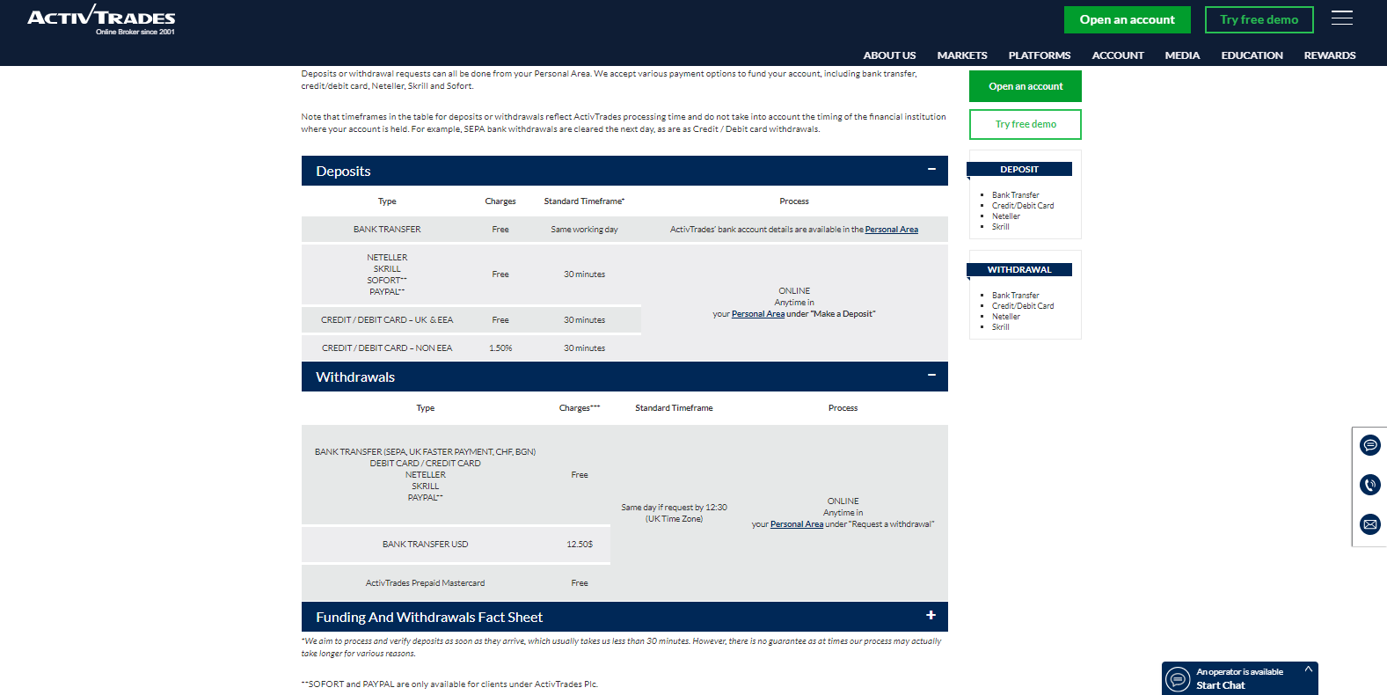Image resolution: width=1387 pixels, height=695 pixels.
Task: Collapse the Deposits section
Action: 931,170
